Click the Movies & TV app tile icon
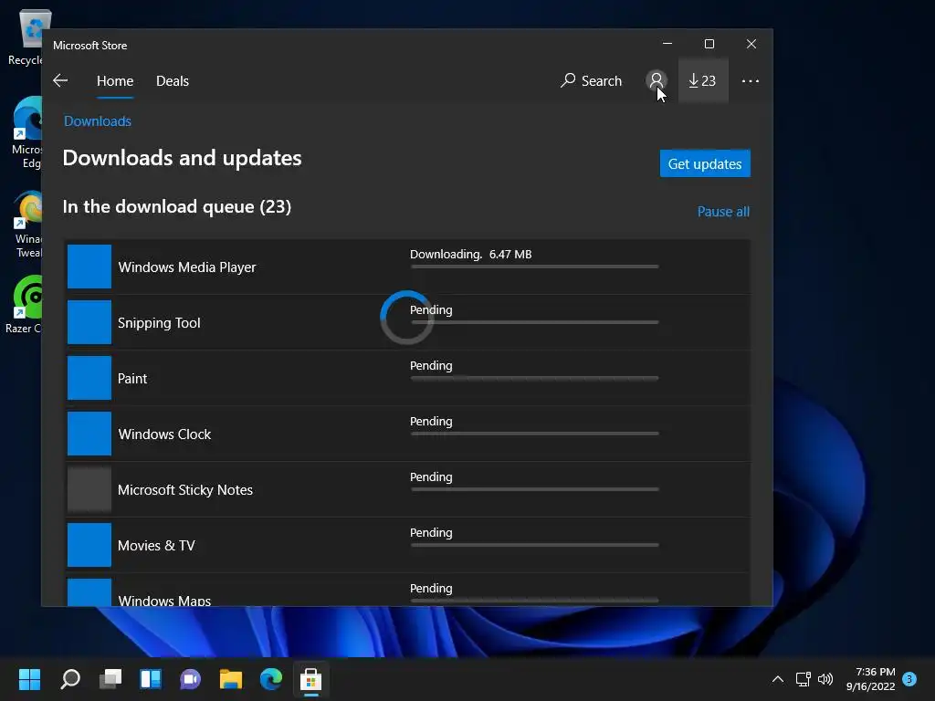The image size is (935, 701). tap(89, 545)
